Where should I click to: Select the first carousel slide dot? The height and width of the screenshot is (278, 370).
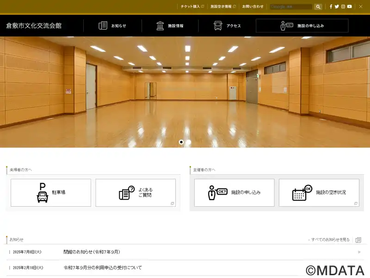click(181, 142)
